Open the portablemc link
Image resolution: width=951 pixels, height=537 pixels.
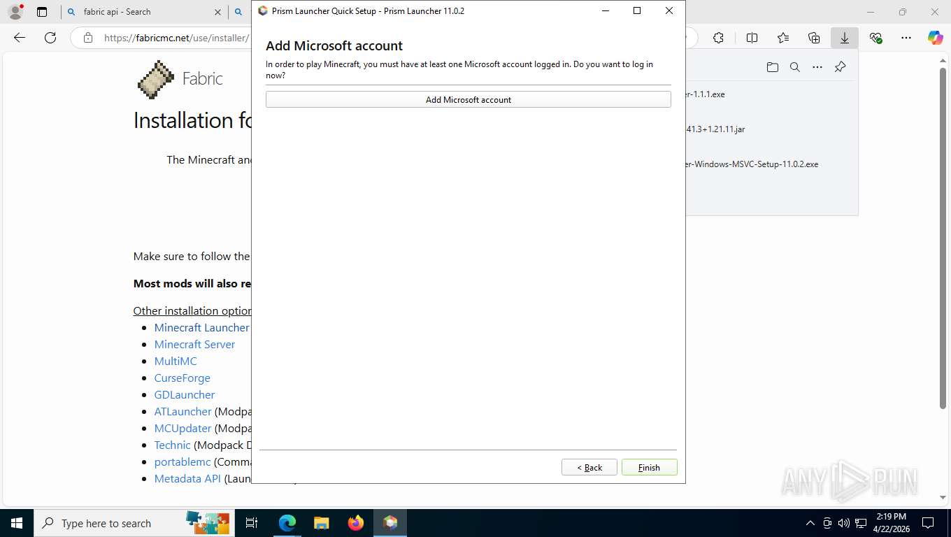pyautogui.click(x=182, y=461)
